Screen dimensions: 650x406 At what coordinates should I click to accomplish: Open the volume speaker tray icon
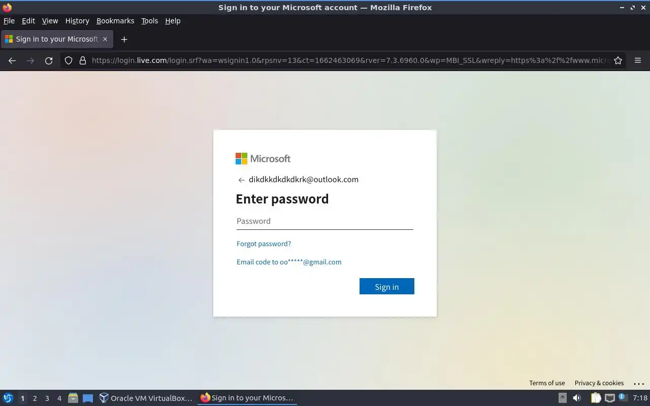point(577,398)
